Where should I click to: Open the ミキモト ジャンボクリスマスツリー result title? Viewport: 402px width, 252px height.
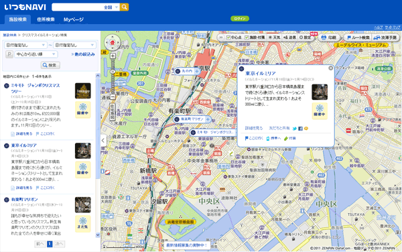(x=36, y=88)
